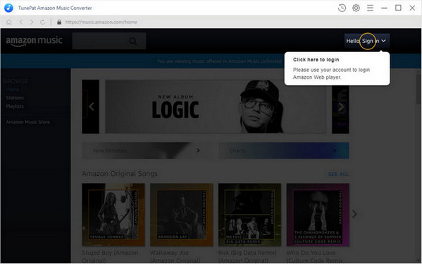Maximize the TunePat window
This screenshot has height=264, width=422.
point(398,8)
